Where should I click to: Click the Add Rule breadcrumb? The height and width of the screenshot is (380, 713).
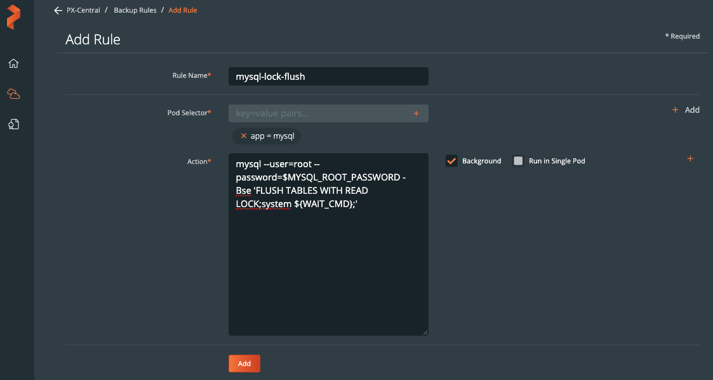pos(183,10)
